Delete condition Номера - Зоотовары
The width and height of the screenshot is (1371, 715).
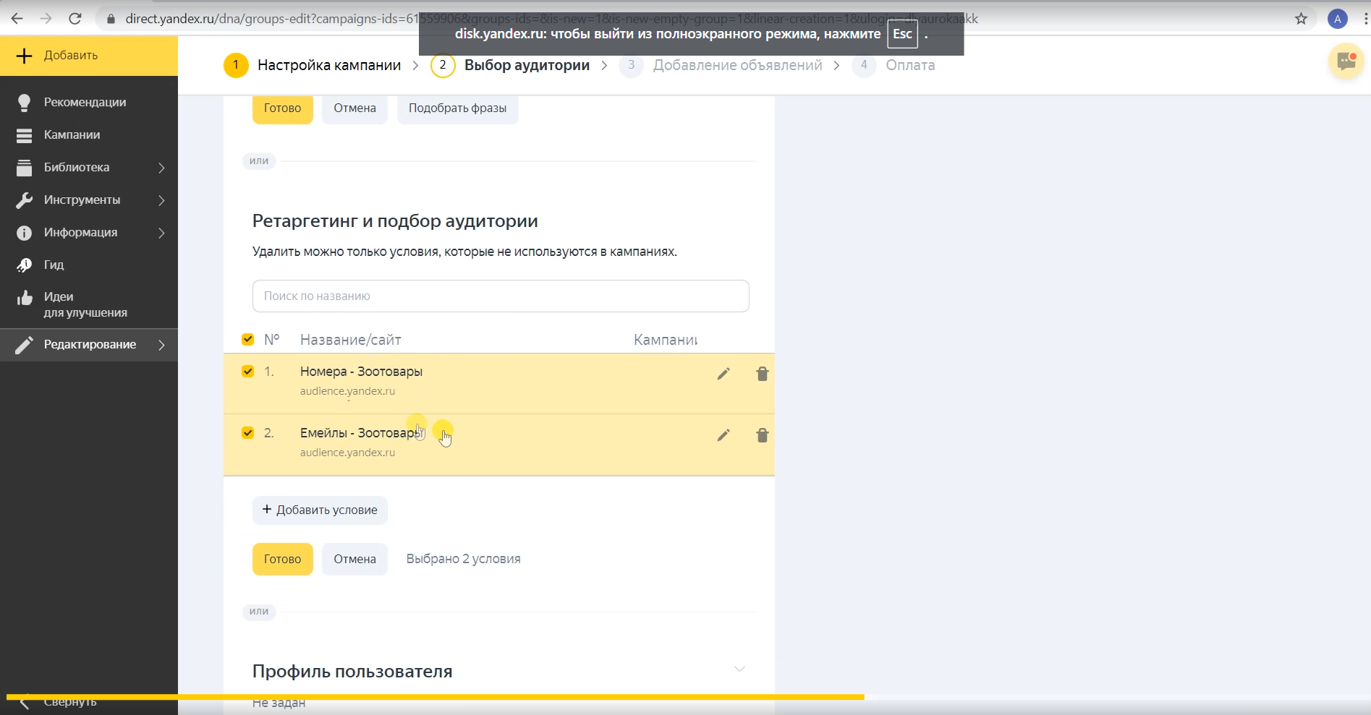762,374
